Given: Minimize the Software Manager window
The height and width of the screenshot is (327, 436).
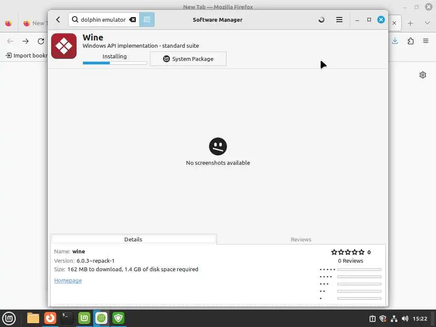Looking at the screenshot, I should point(357,20).
